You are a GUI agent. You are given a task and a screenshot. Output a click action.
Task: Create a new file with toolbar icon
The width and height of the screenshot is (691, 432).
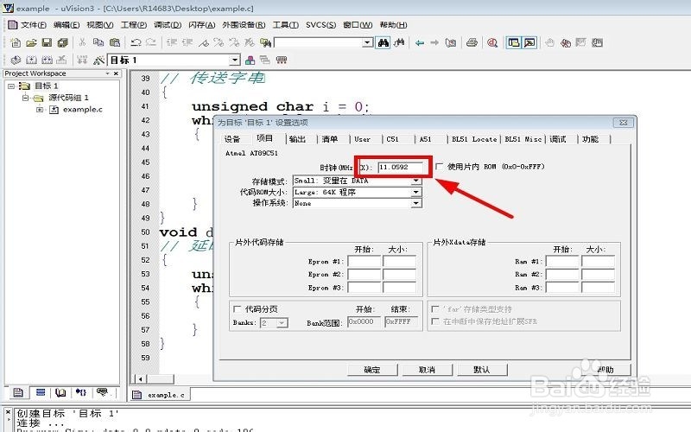pos(16,42)
